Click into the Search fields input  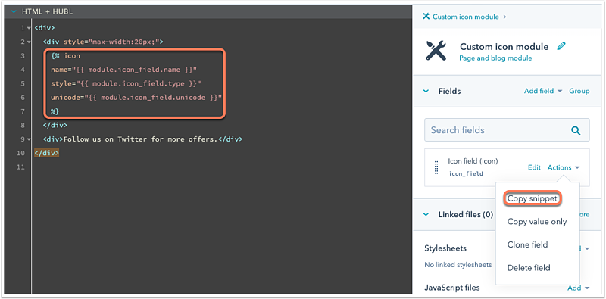[507, 130]
